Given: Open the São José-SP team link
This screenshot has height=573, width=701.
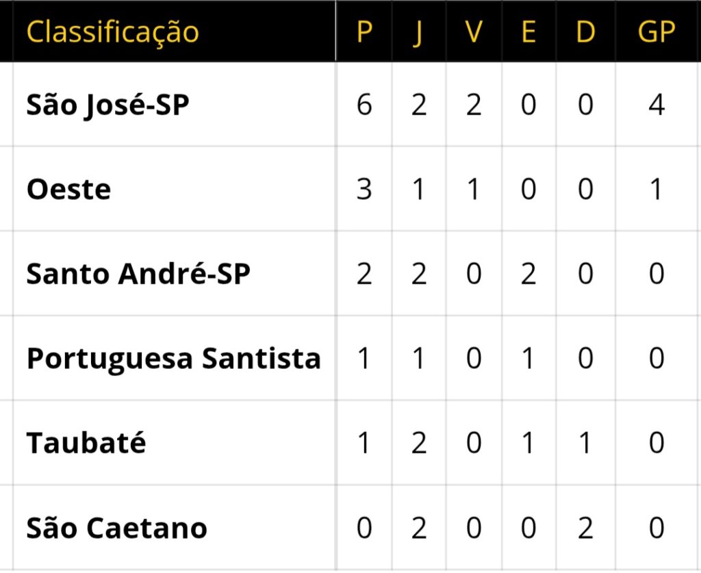Looking at the screenshot, I should point(107,105).
